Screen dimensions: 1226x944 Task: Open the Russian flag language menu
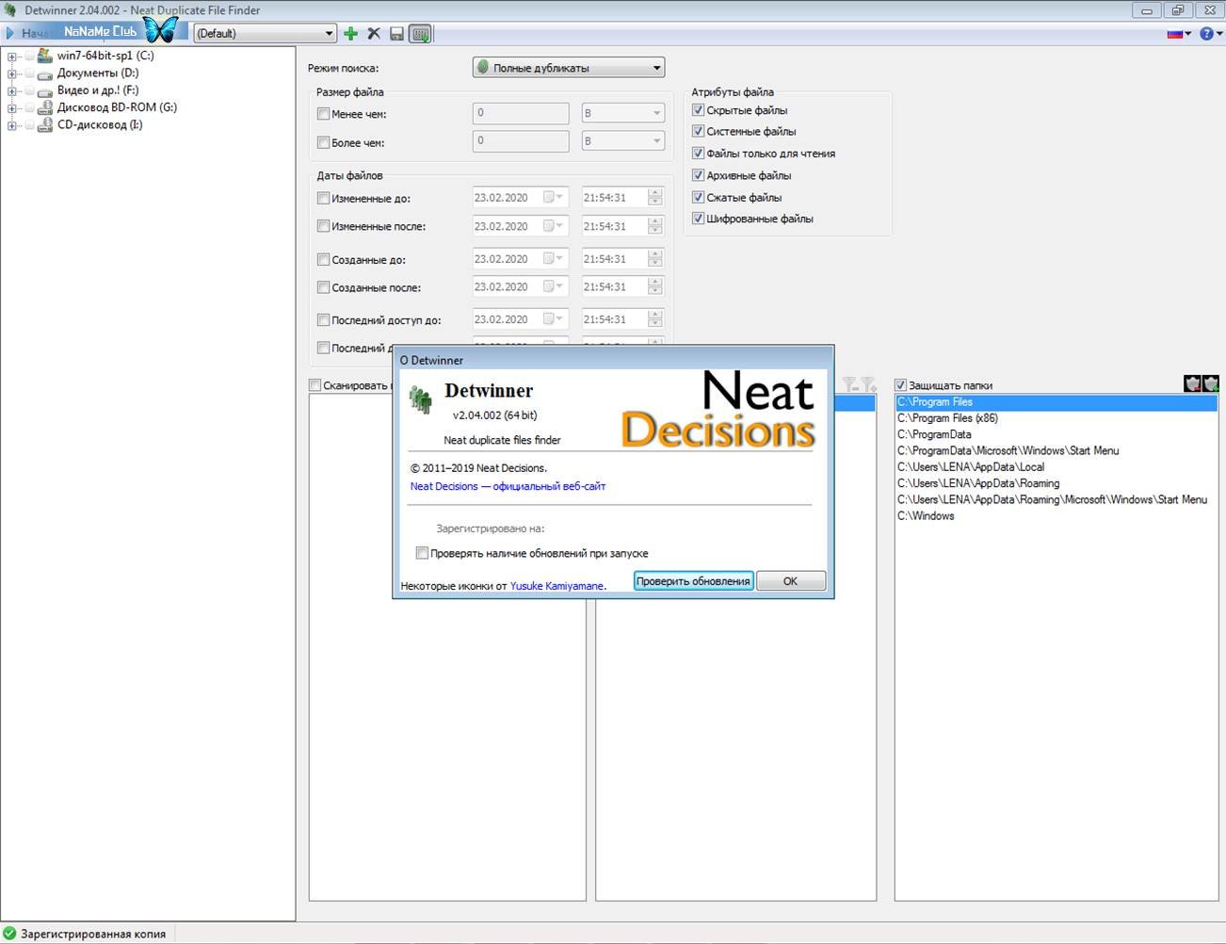(1178, 34)
